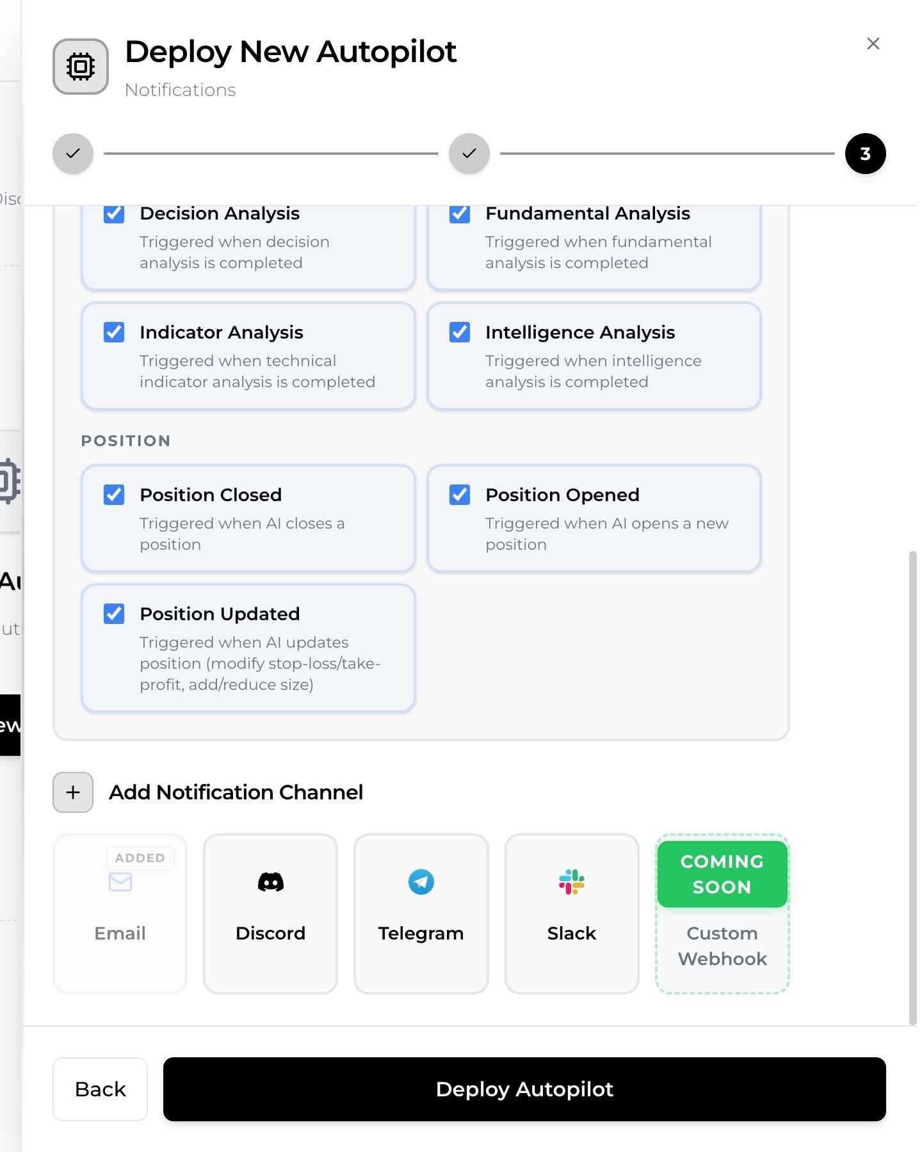This screenshot has width=922, height=1152.
Task: Disable Position Opened notification
Action: click(460, 495)
